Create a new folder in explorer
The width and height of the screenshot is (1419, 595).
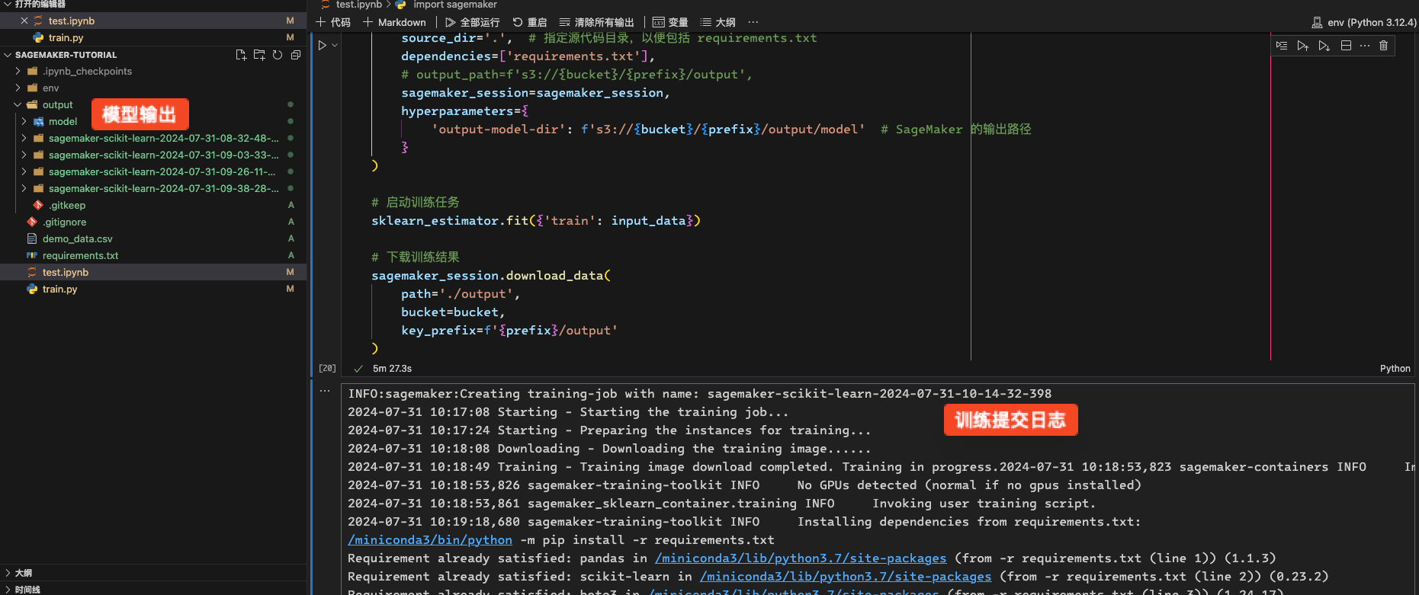[x=259, y=55]
